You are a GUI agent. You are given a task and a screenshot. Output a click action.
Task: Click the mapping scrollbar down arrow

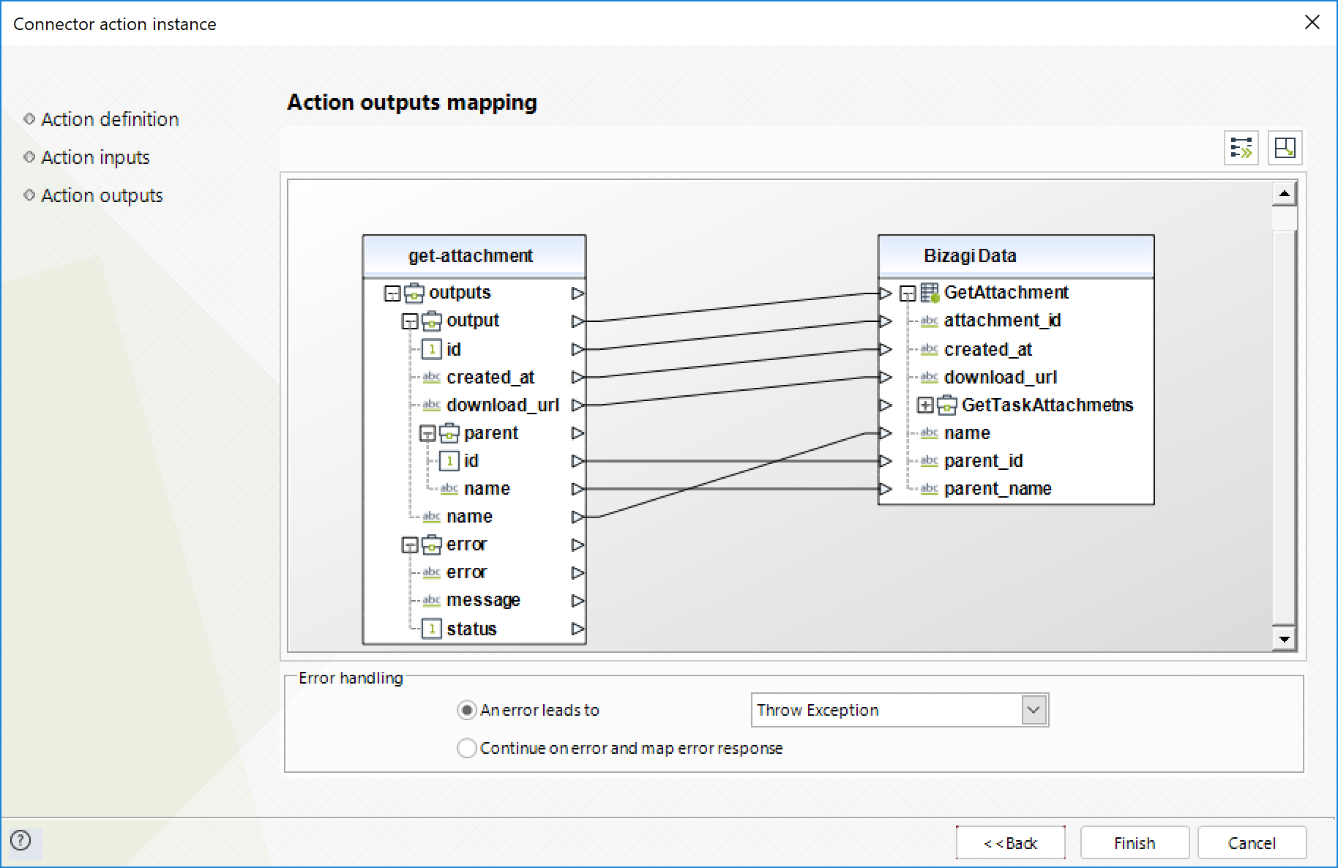click(x=1285, y=638)
